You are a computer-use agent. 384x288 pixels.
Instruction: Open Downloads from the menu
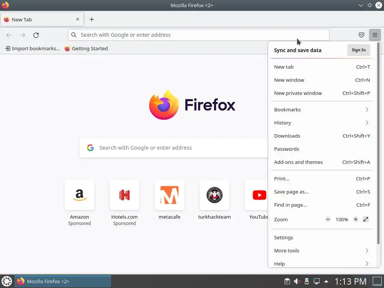tap(322, 136)
